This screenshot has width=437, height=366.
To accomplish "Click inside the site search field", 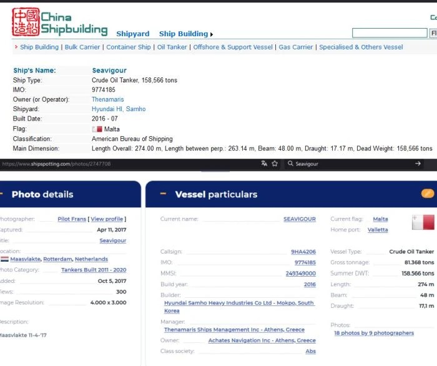I will point(390,33).
